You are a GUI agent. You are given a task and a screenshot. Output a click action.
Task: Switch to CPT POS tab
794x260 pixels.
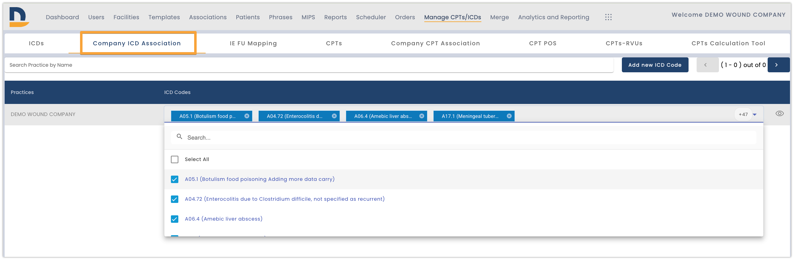543,43
